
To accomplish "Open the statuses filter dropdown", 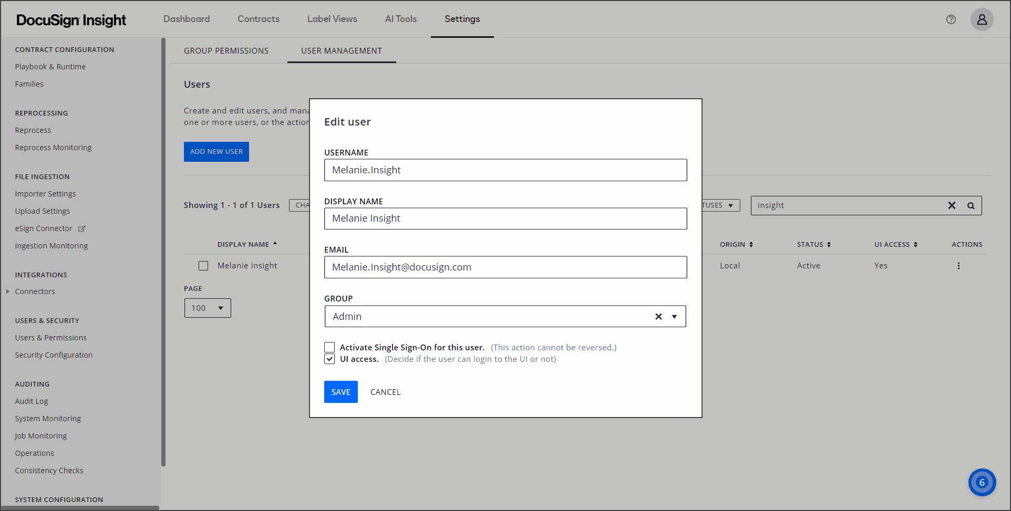I will [x=720, y=205].
